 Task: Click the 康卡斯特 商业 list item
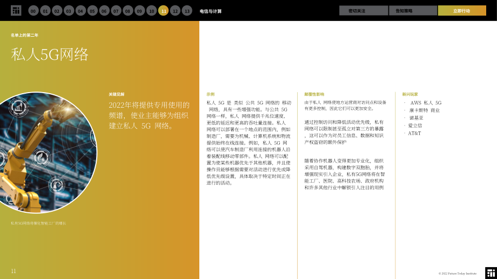click(x=425, y=110)
